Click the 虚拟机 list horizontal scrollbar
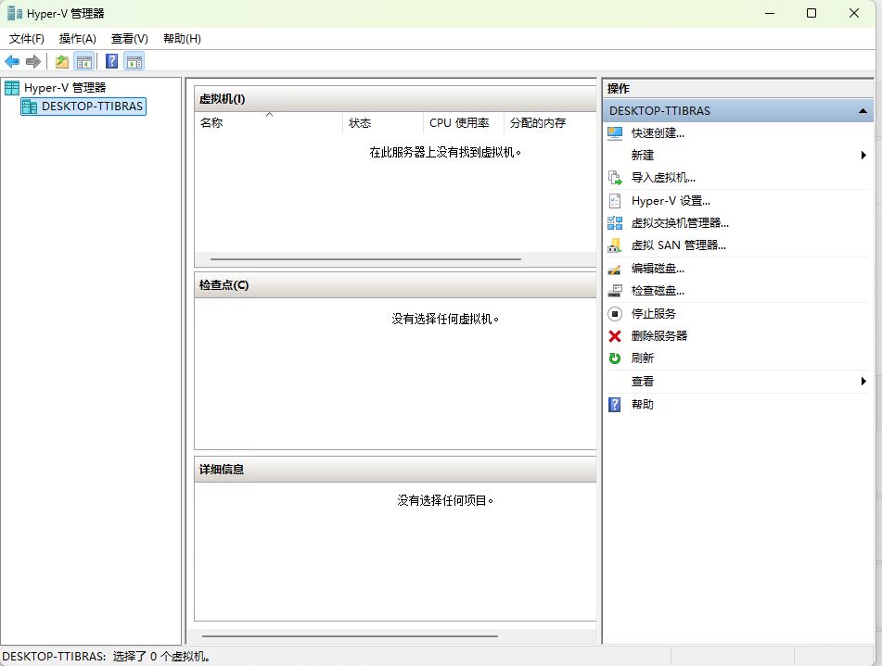Image resolution: width=882 pixels, height=666 pixels. [365, 259]
